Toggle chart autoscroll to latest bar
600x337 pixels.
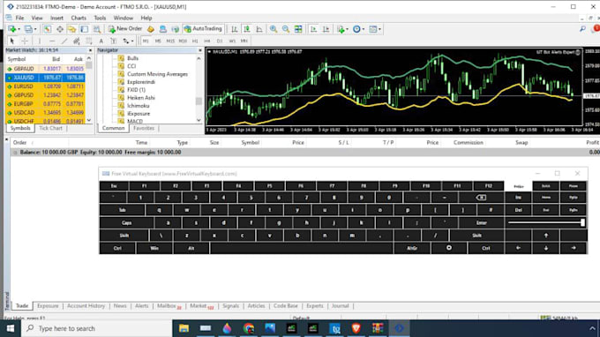click(313, 29)
